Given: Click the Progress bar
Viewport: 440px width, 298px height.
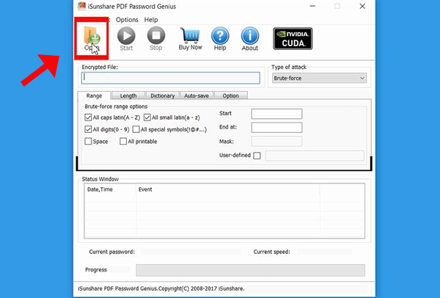Looking at the screenshot, I should click(250, 270).
